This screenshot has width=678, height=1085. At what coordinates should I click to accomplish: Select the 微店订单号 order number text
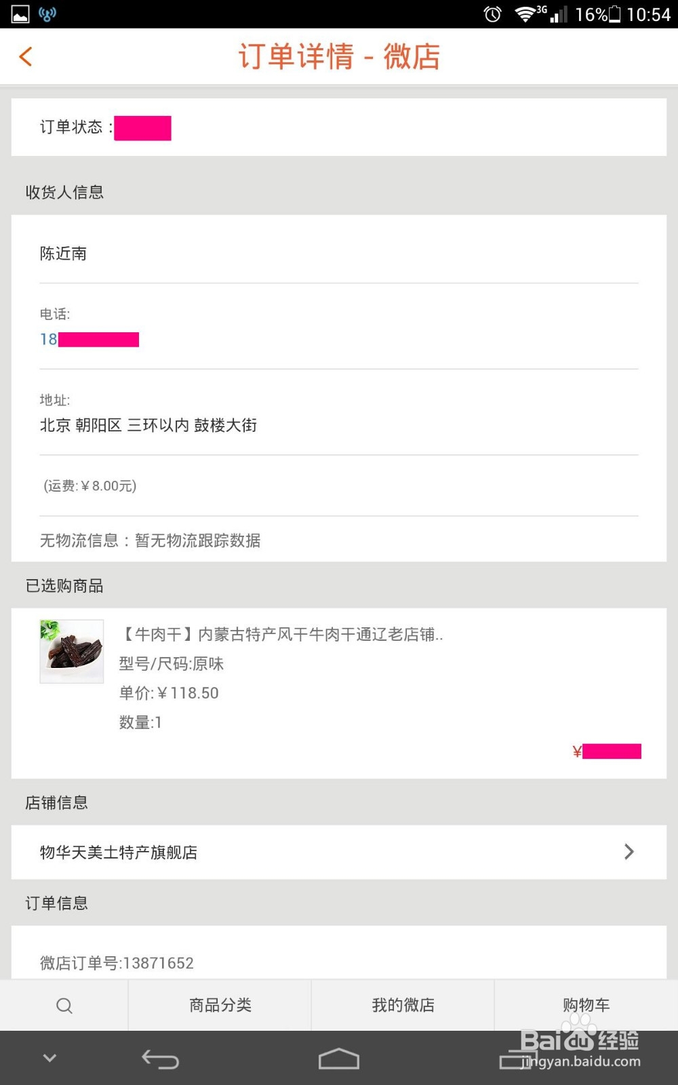tap(117, 963)
